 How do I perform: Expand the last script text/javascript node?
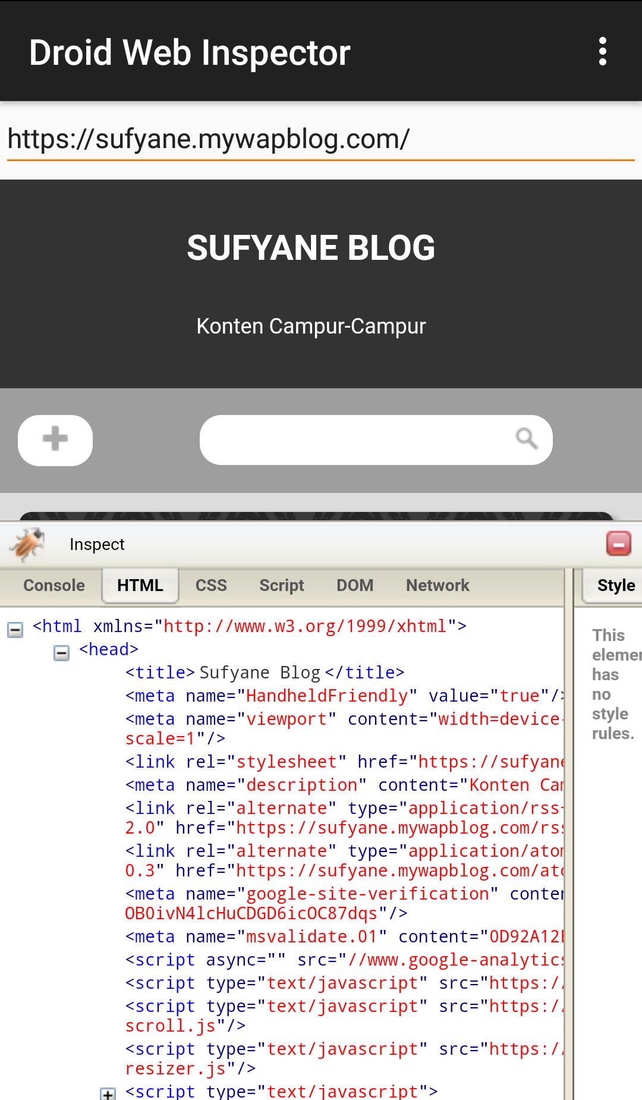[x=108, y=1093]
